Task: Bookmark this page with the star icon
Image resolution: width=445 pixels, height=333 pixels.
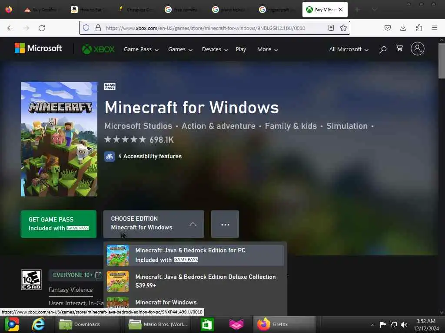Action: click(343, 28)
